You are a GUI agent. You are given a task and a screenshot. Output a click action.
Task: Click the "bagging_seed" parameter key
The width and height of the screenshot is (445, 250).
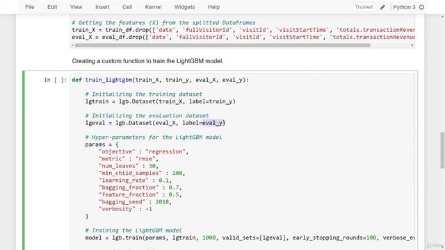coord(122,202)
